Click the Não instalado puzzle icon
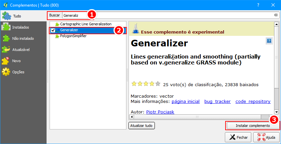Image resolution: width=281 pixels, height=144 pixels. 6,38
